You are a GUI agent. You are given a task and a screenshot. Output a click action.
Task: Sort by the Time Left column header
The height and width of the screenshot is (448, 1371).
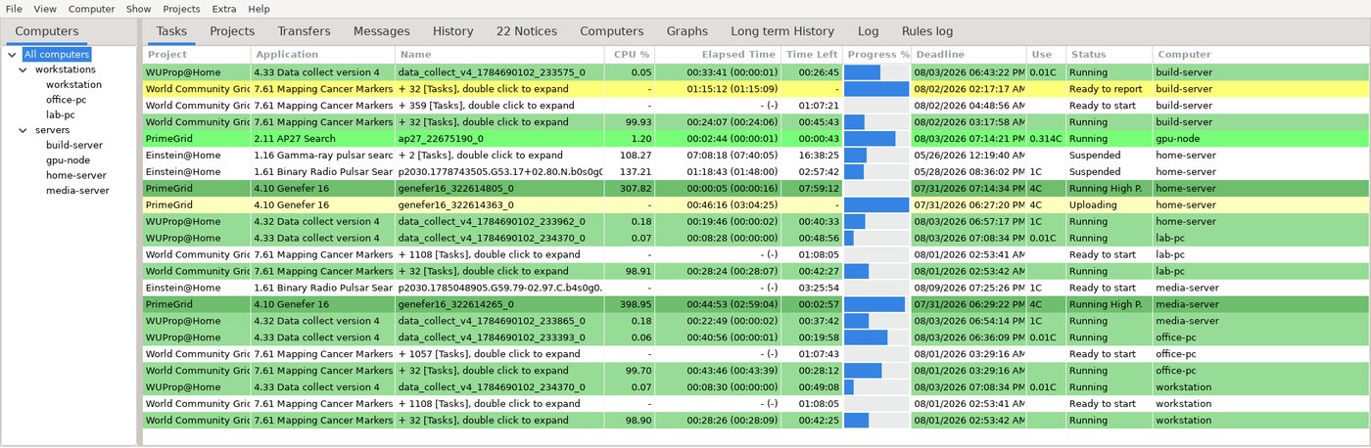[812, 55]
